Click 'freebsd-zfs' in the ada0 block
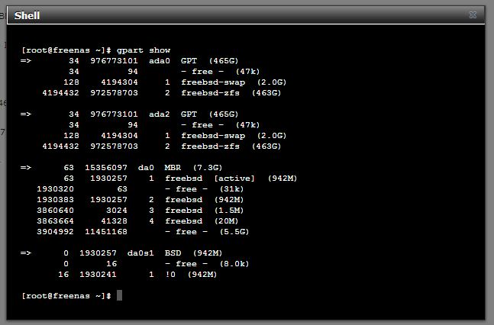494x325 pixels. click(x=210, y=93)
